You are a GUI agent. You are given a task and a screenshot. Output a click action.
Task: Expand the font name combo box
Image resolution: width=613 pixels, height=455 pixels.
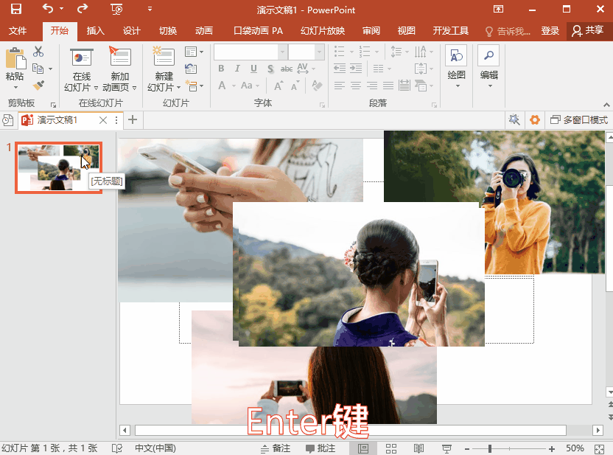click(282, 52)
